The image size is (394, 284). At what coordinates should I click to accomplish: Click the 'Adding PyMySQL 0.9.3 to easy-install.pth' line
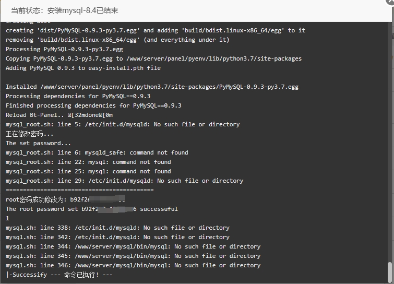[x=83, y=68]
